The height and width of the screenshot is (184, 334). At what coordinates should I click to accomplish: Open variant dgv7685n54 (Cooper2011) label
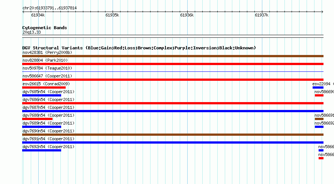[x=48, y=92]
